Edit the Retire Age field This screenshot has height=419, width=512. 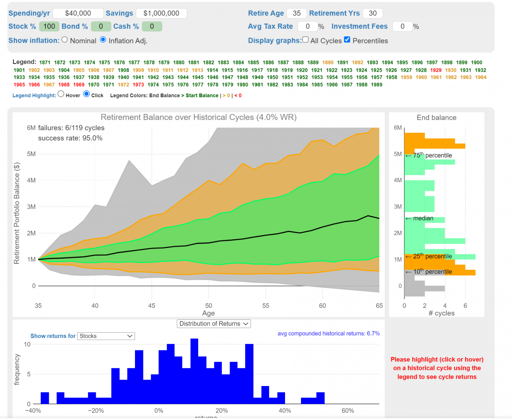(x=297, y=13)
